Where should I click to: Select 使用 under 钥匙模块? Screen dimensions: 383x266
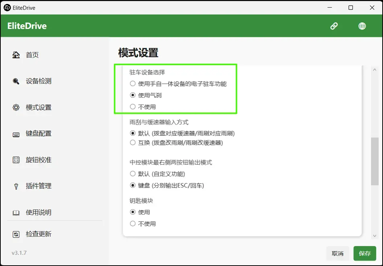[140, 212]
